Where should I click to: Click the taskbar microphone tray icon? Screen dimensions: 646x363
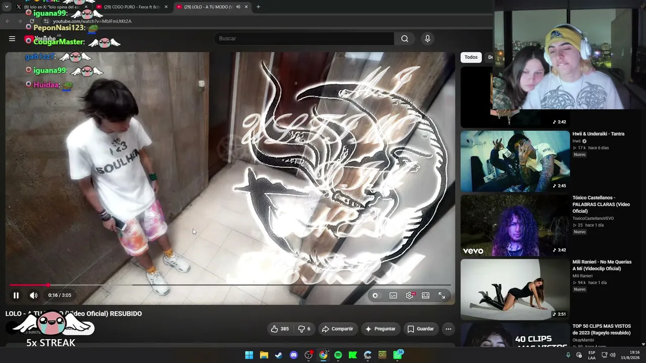568,355
